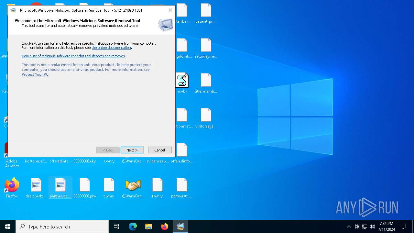Select the evidenceap file label

coord(158,161)
